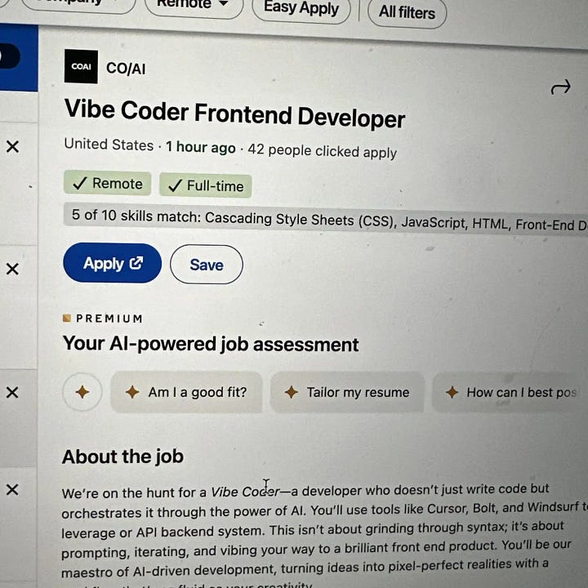This screenshot has width=588, height=588.
Task: Open the CO/AI company name link
Action: (x=126, y=69)
